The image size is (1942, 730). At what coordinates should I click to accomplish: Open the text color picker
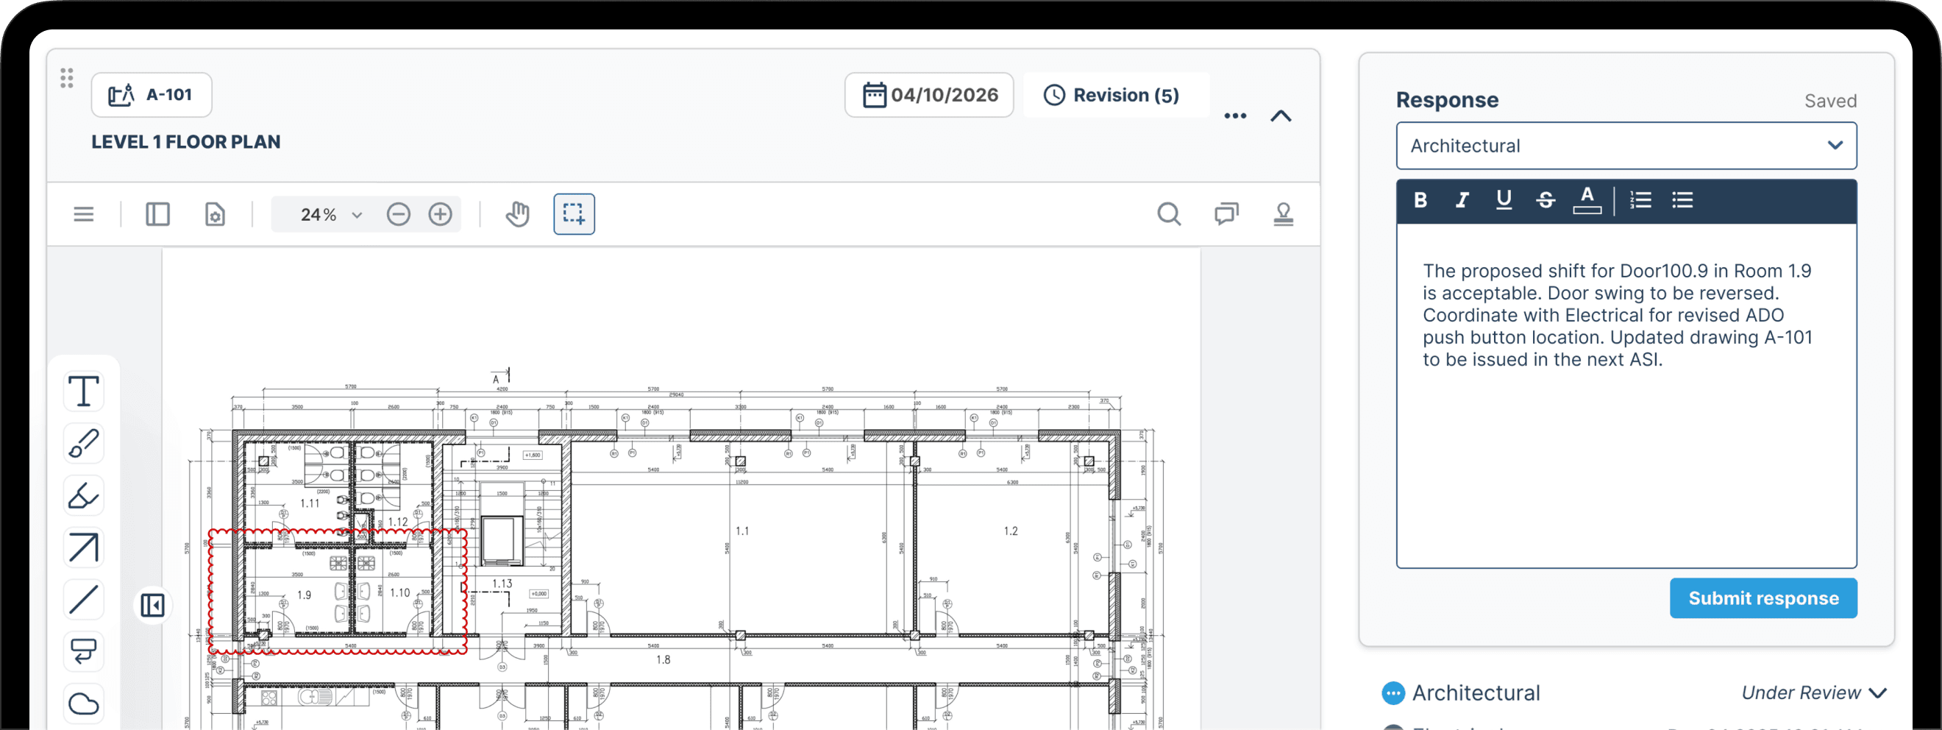point(1587,200)
